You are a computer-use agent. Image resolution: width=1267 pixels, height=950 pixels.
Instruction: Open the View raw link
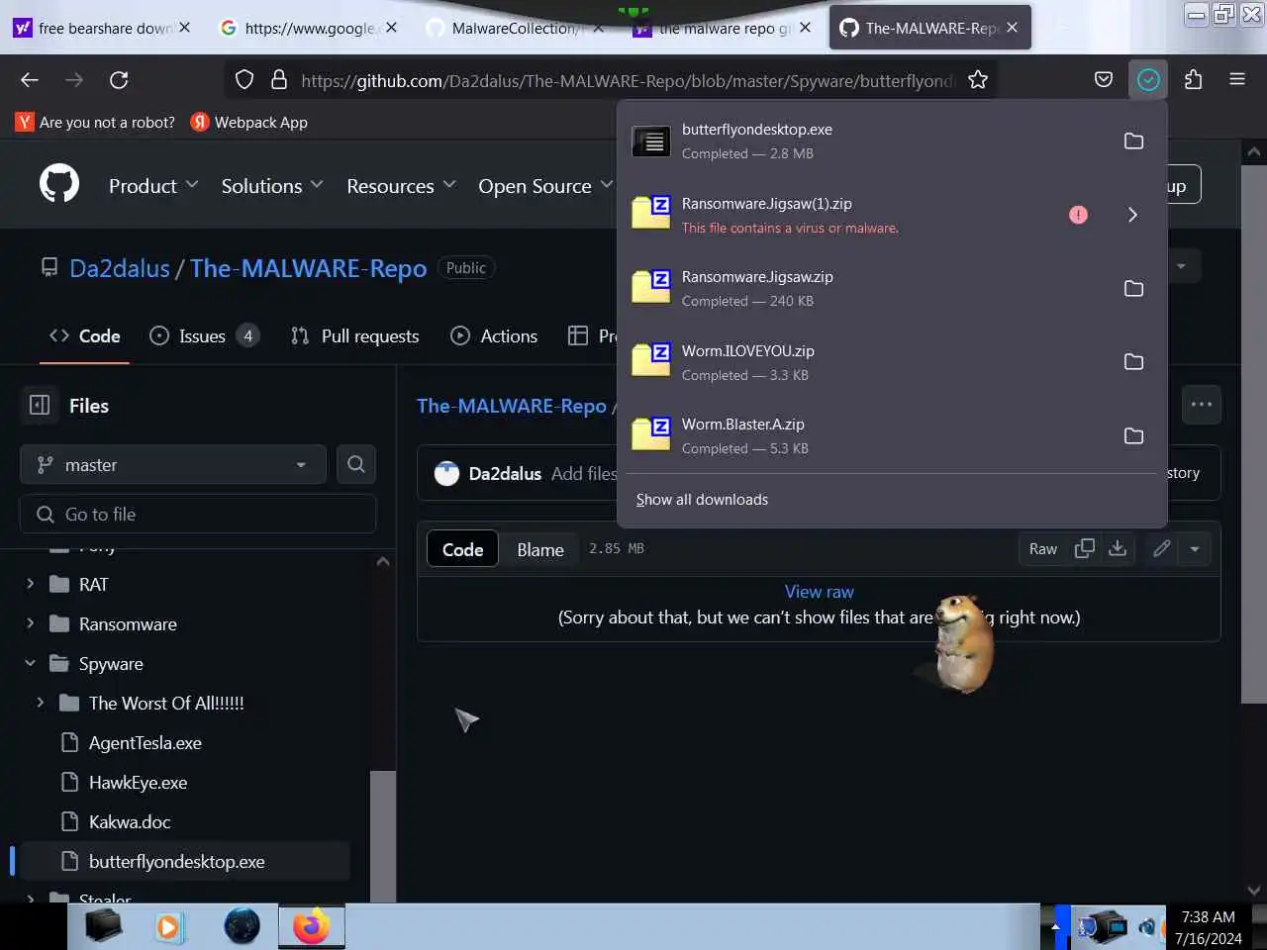pyautogui.click(x=819, y=592)
